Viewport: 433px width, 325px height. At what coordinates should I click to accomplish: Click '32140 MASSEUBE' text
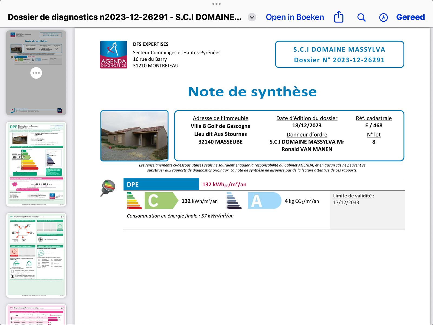click(x=221, y=142)
